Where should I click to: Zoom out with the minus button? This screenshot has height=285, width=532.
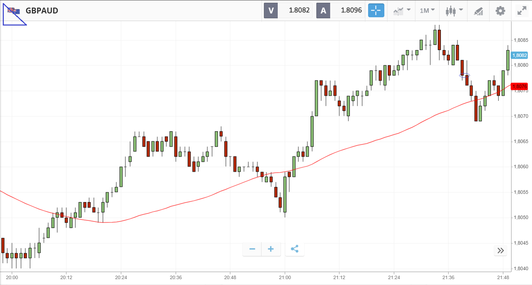click(x=252, y=249)
